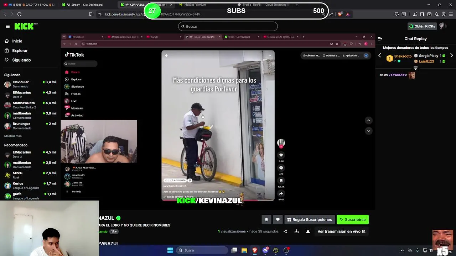Click xXYAGIZXx chat replay message
The image size is (456, 256).
(x=397, y=75)
